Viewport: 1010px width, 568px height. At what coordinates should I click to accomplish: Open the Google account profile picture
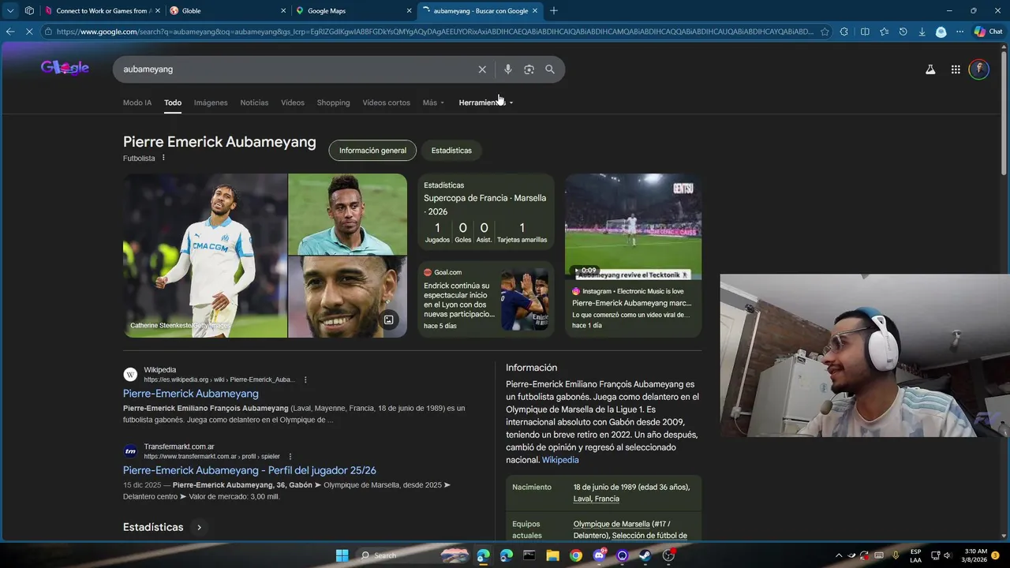(979, 69)
